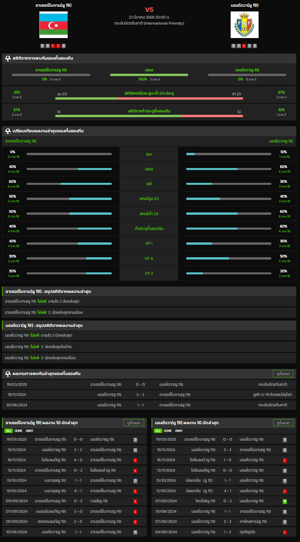Click L badge in Azerbaijan table 16/11/2024 row
Screen dimensions: 300x542
click(135, 460)
